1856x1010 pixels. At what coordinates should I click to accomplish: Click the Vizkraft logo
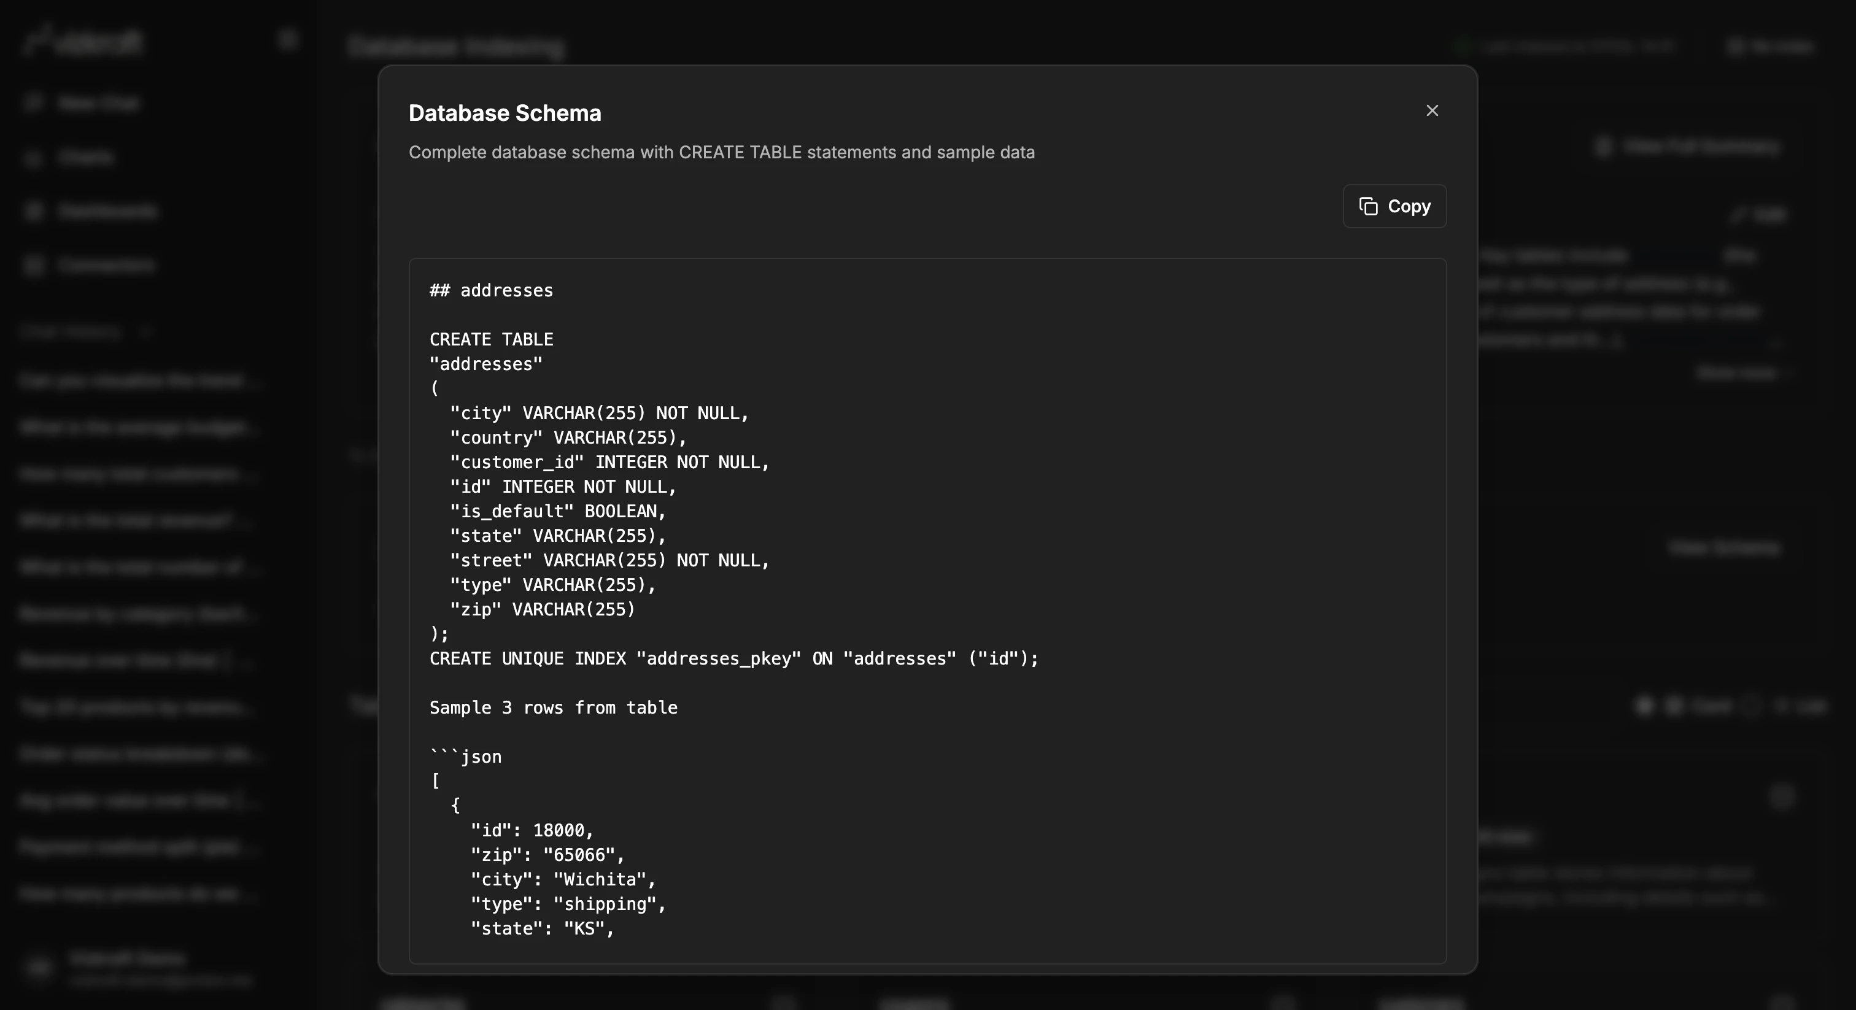point(82,41)
